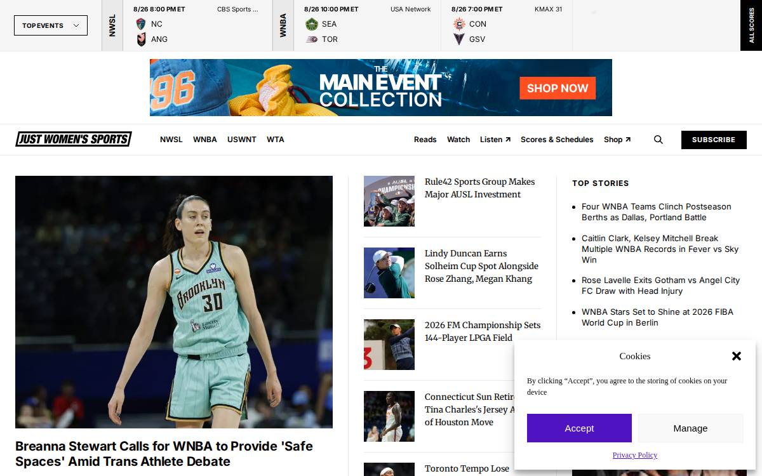Image resolution: width=762 pixels, height=476 pixels.
Task: Open Four WNBA Teams Clinch Postseason story
Action: (657, 212)
